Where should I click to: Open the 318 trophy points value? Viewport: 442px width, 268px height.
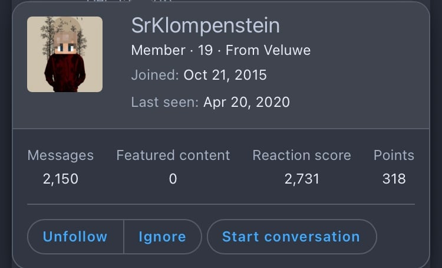(394, 179)
